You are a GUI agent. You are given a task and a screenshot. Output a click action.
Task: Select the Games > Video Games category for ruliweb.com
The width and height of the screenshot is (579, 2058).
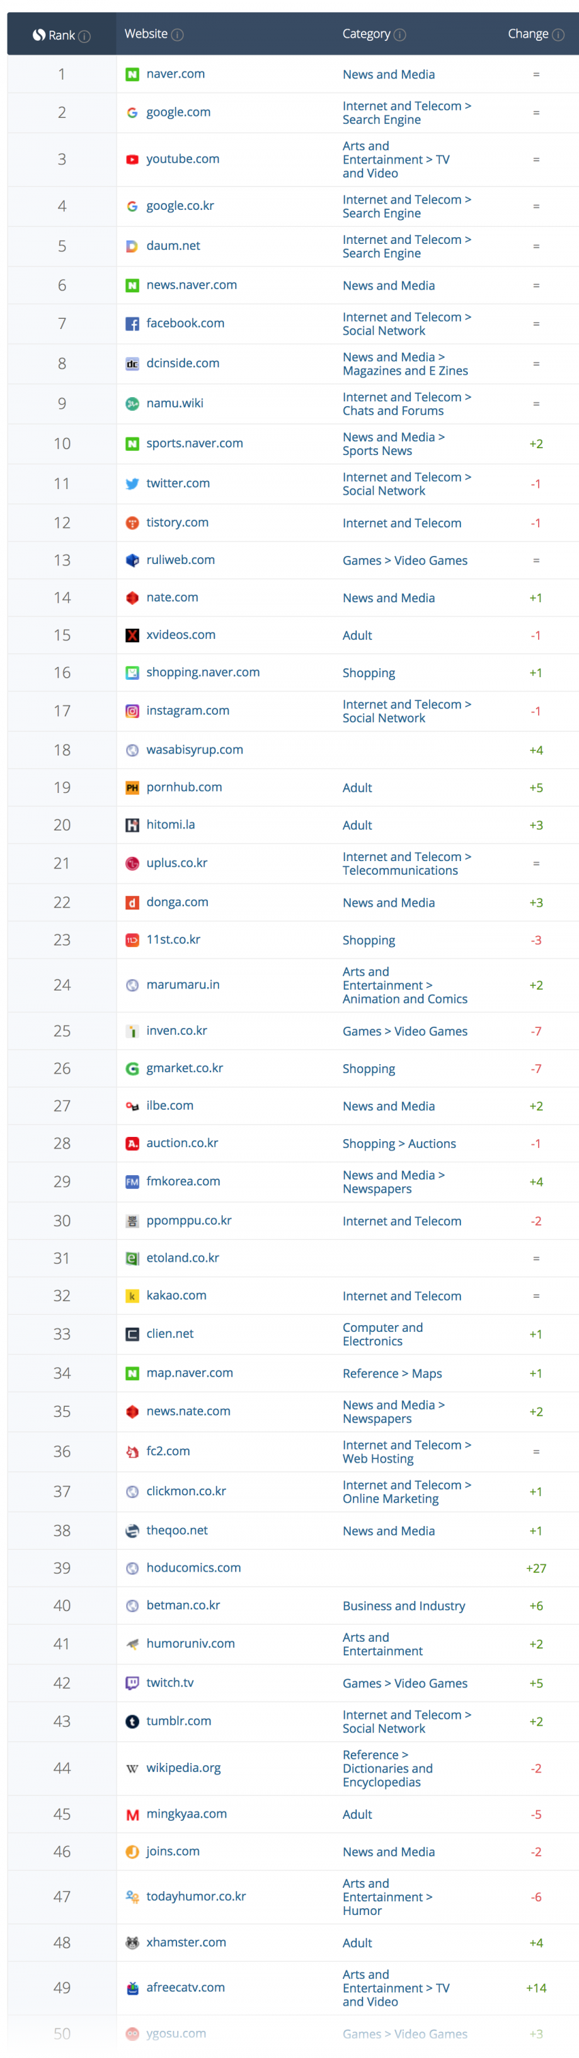[x=405, y=560]
